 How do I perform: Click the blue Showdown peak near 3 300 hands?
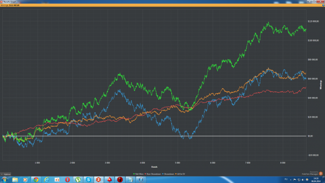pyautogui.click(x=119, y=90)
